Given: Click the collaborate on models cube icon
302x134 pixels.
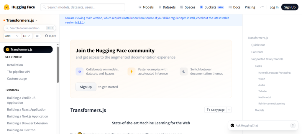Looking at the screenshot, I should point(80,71).
